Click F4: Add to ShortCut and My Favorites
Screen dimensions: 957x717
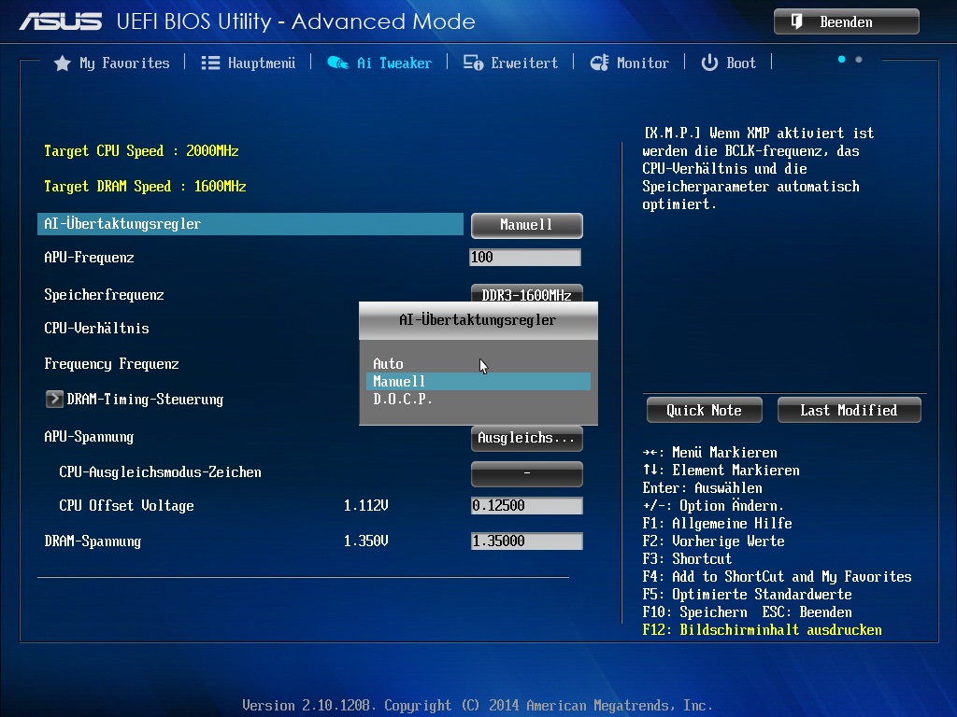777,577
